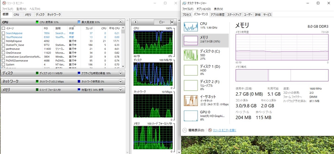Select System process row name

(10, 64)
